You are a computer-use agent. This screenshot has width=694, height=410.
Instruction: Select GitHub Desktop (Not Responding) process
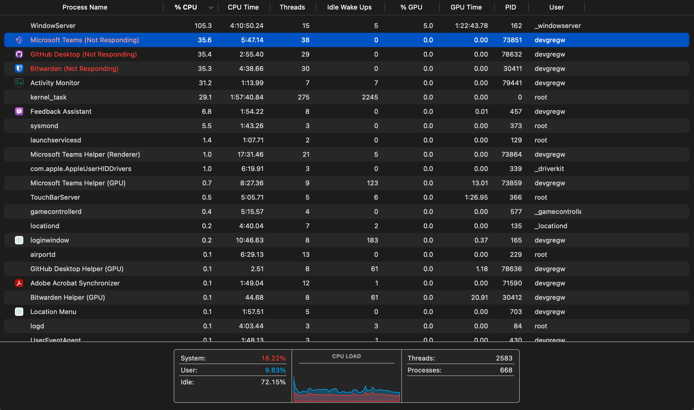pyautogui.click(x=347, y=54)
